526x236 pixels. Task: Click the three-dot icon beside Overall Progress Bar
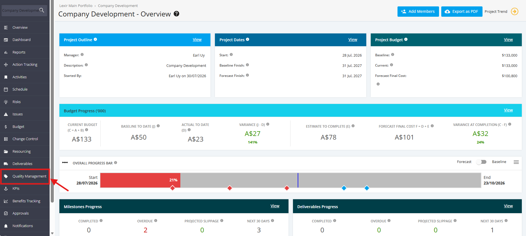coord(65,163)
